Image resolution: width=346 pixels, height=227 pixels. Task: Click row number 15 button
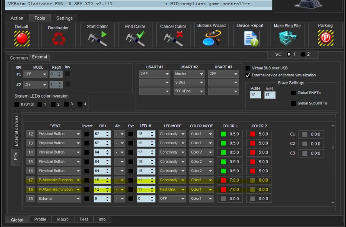coord(30,161)
